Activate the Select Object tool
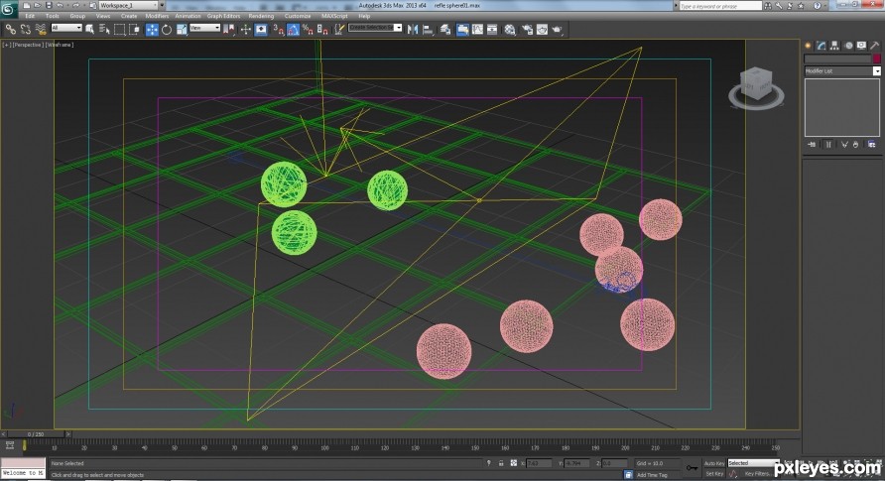The image size is (885, 481). [x=89, y=30]
